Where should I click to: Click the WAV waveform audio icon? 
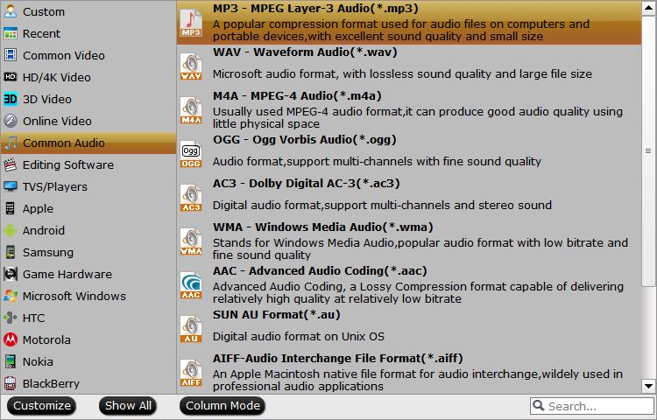(191, 66)
